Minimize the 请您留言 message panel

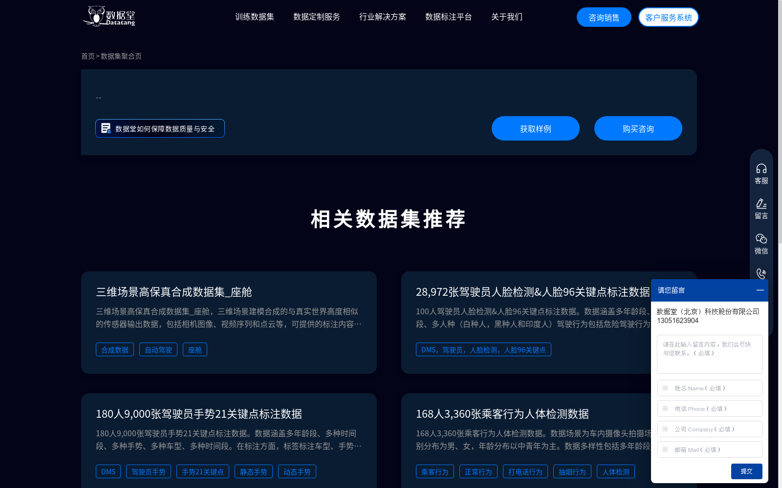pos(760,290)
